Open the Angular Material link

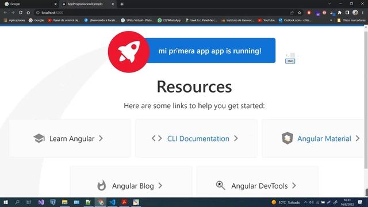[x=324, y=139]
